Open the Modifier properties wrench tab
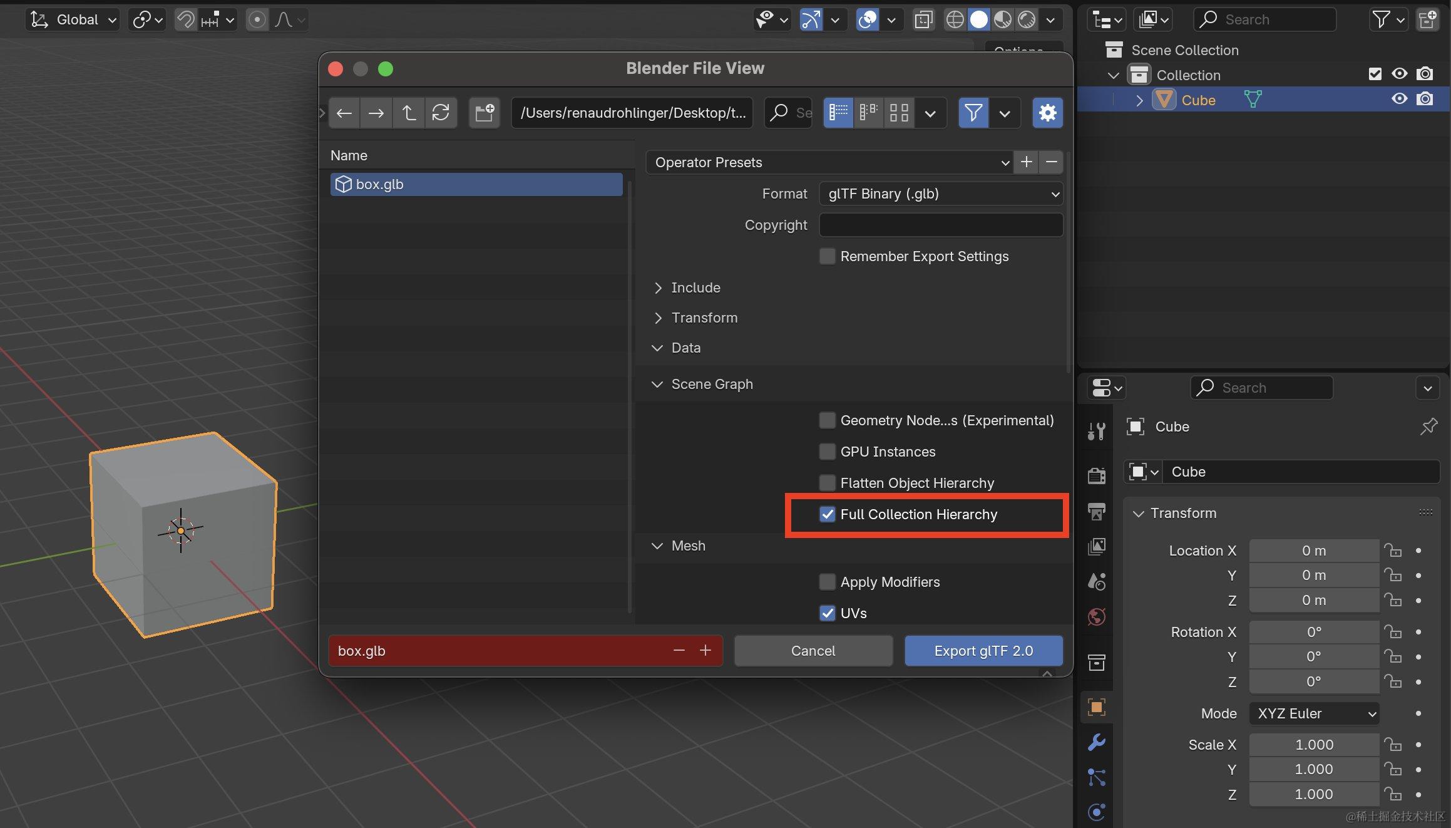 (x=1096, y=743)
